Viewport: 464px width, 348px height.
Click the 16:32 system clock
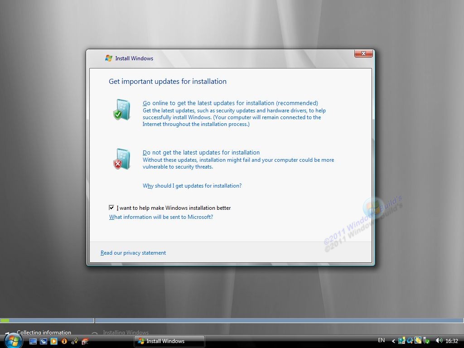click(452, 341)
